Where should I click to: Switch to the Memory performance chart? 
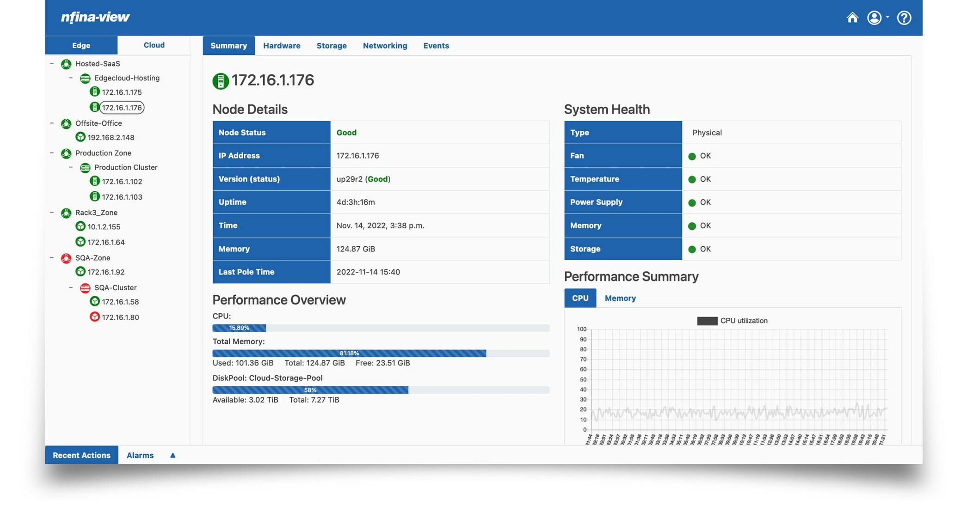[620, 298]
